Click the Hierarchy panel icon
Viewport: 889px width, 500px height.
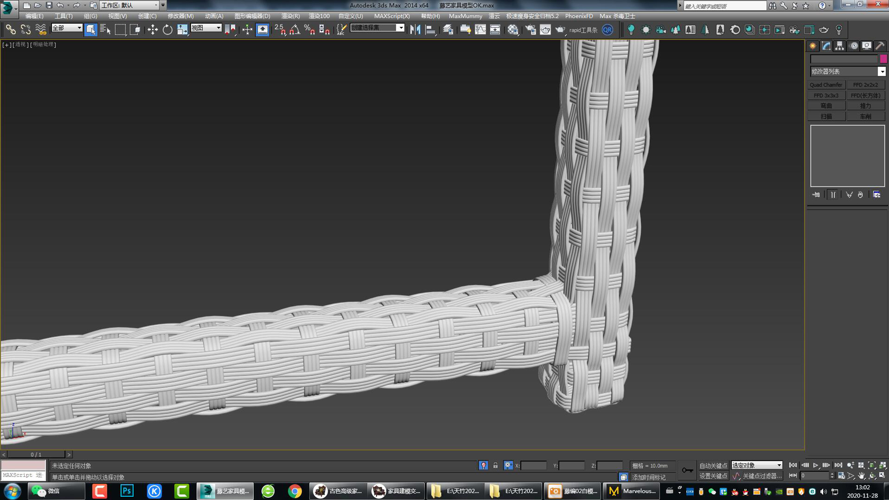pos(839,46)
